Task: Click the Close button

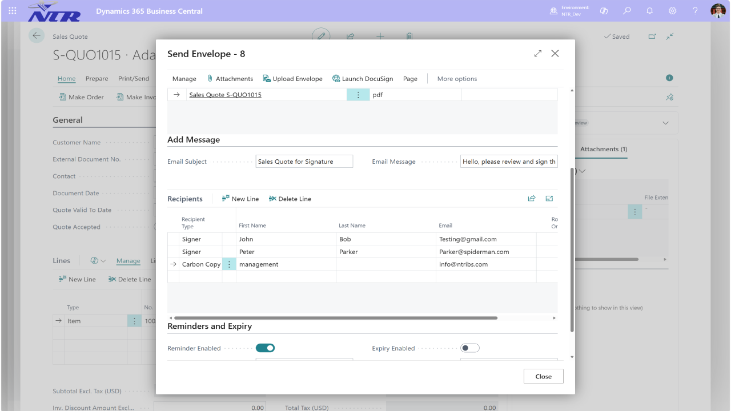Action: 544,376
